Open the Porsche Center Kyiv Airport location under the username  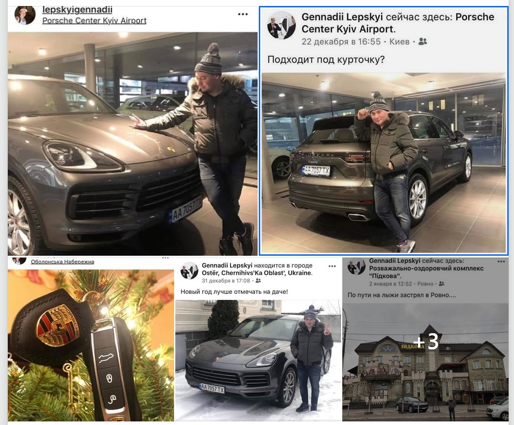pos(94,20)
